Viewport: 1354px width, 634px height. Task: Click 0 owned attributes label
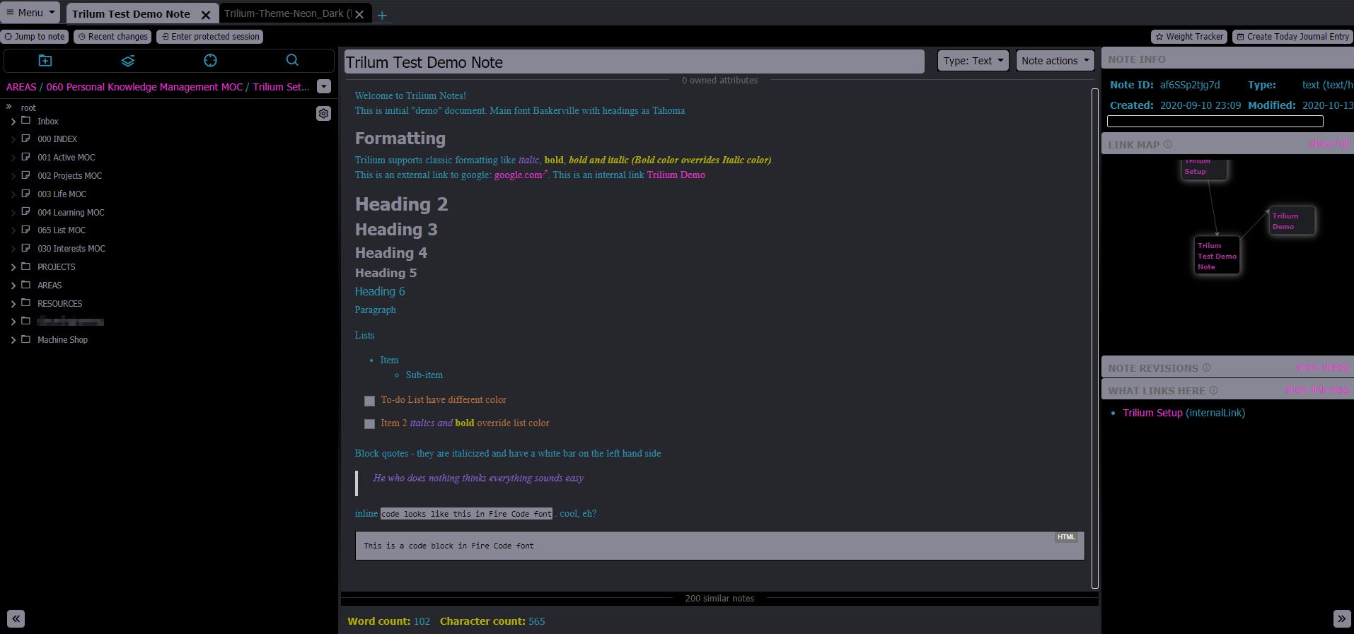point(719,81)
